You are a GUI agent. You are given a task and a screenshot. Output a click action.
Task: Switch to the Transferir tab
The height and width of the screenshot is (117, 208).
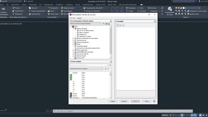(x=79, y=18)
